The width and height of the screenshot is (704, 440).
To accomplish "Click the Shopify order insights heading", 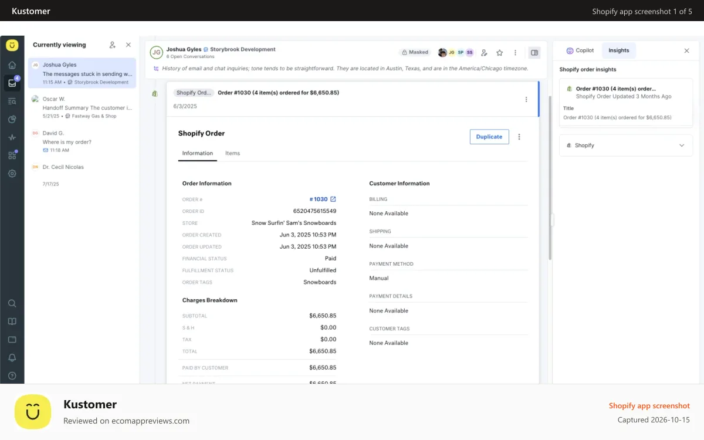I will coord(588,69).
